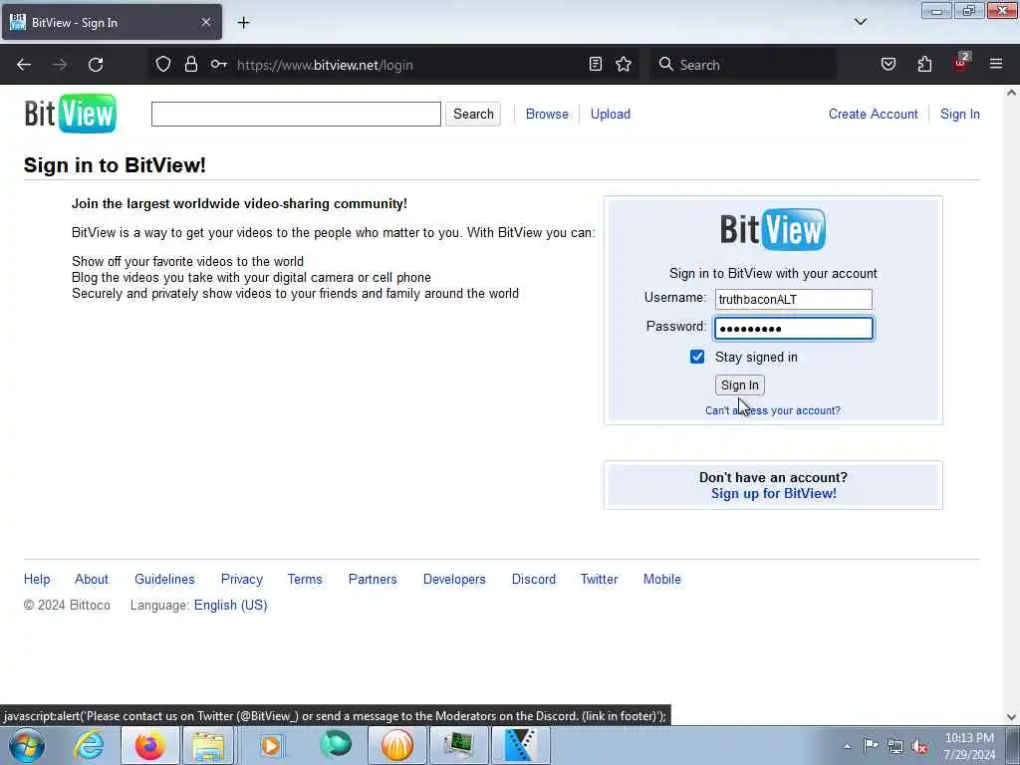The image size is (1020, 765).
Task: Click the browser address bar URL
Action: 325,65
